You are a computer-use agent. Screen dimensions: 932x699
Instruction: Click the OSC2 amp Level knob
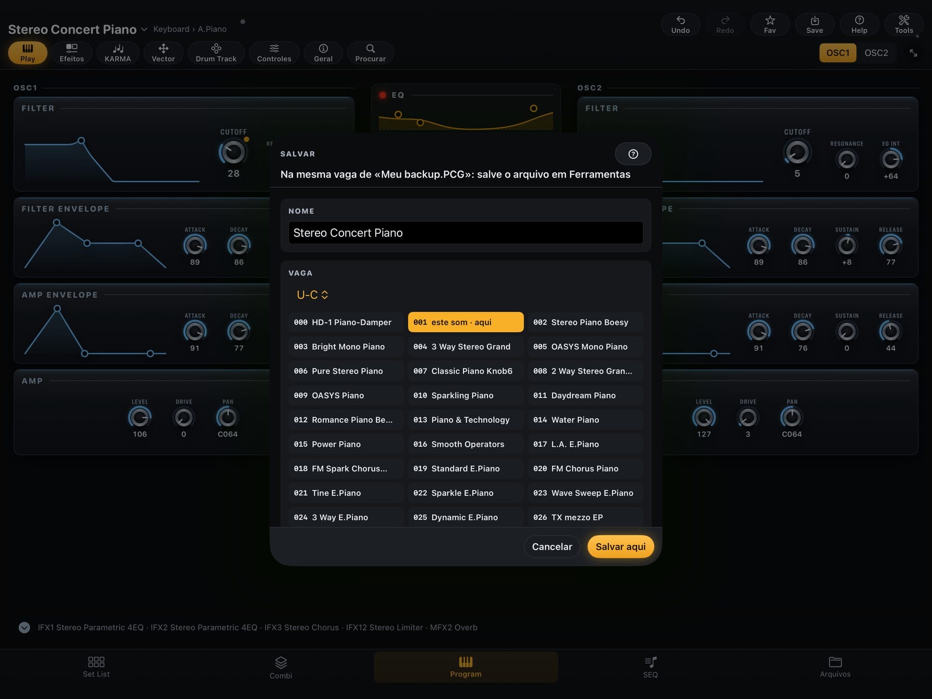pos(704,417)
